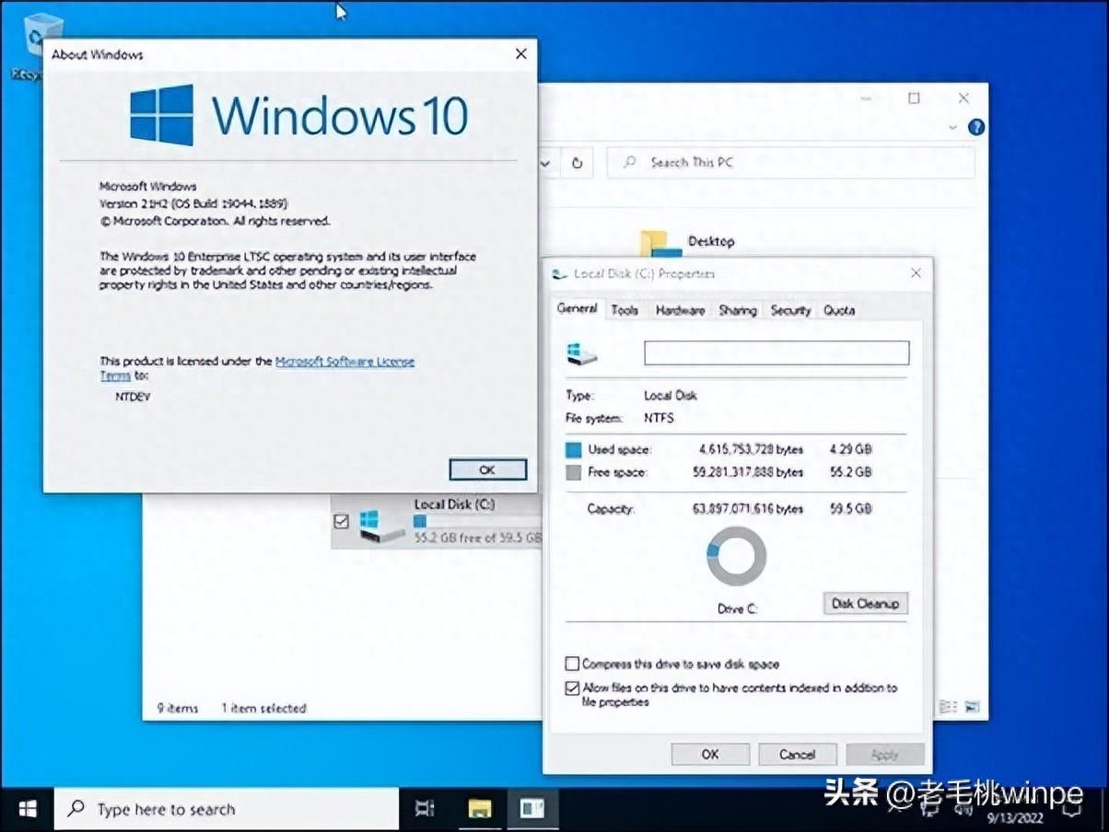Uncheck the Local Disk (C:) selection checkbox

pos(341,521)
